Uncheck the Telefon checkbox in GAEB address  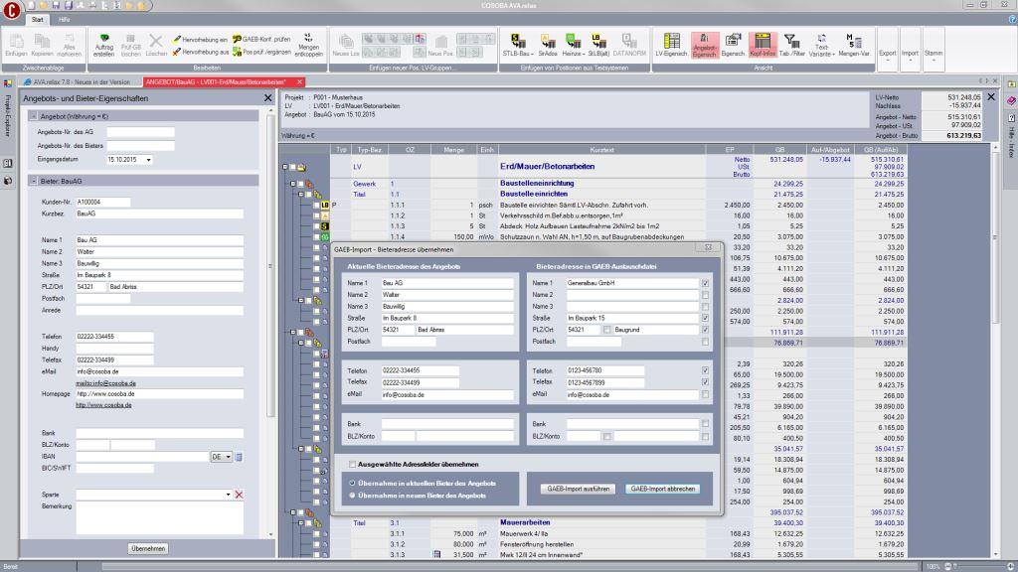tap(705, 370)
